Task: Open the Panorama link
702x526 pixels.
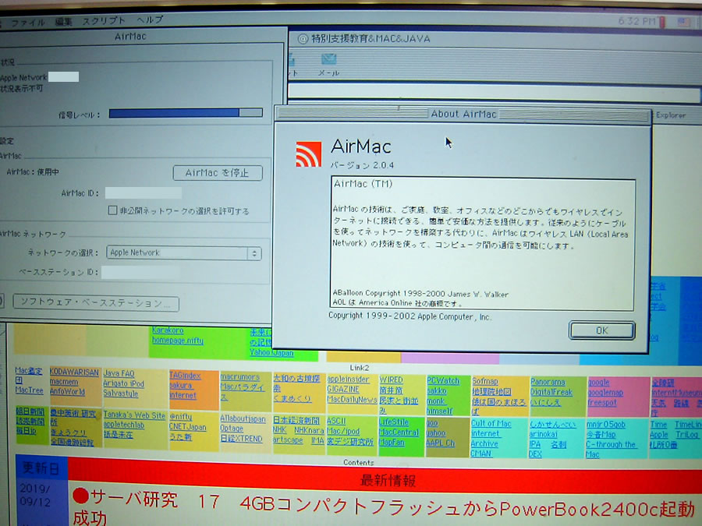Action: click(548, 382)
